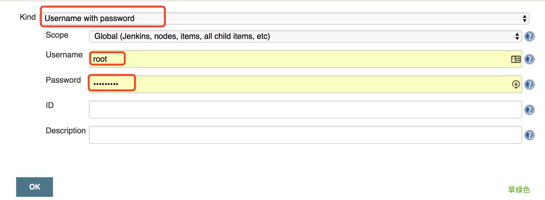
Task: Click into the masked Password field
Action: pyautogui.click(x=305, y=84)
